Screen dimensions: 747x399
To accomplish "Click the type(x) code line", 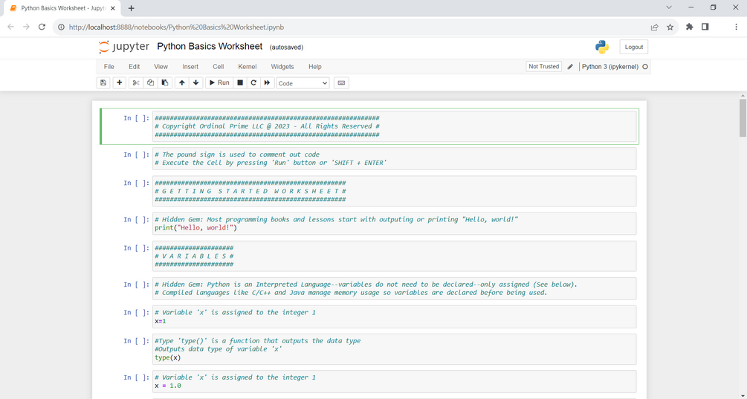I will click(168, 357).
